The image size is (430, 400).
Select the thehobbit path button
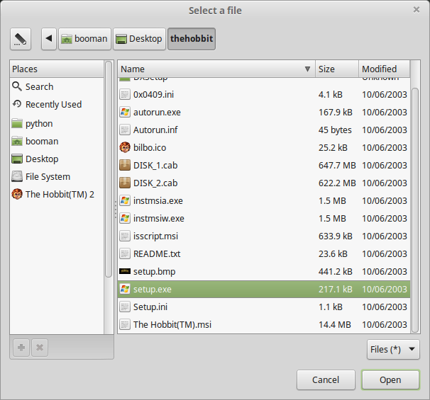click(x=192, y=39)
